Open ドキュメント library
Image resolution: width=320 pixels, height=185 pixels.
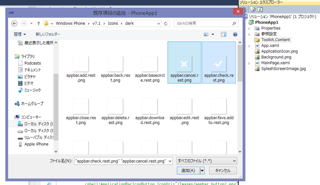click(x=29, y=70)
